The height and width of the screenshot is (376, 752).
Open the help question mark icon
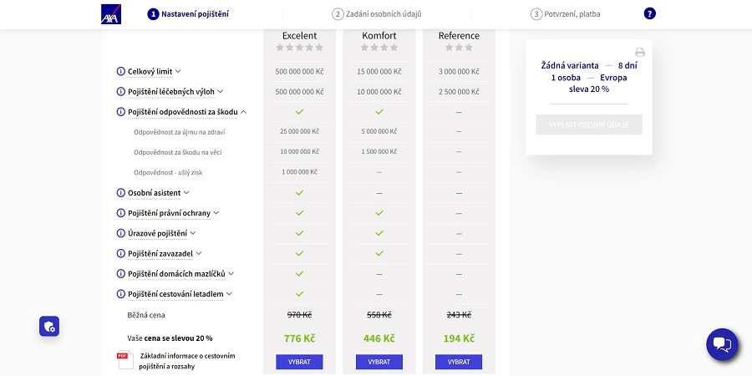click(x=649, y=13)
